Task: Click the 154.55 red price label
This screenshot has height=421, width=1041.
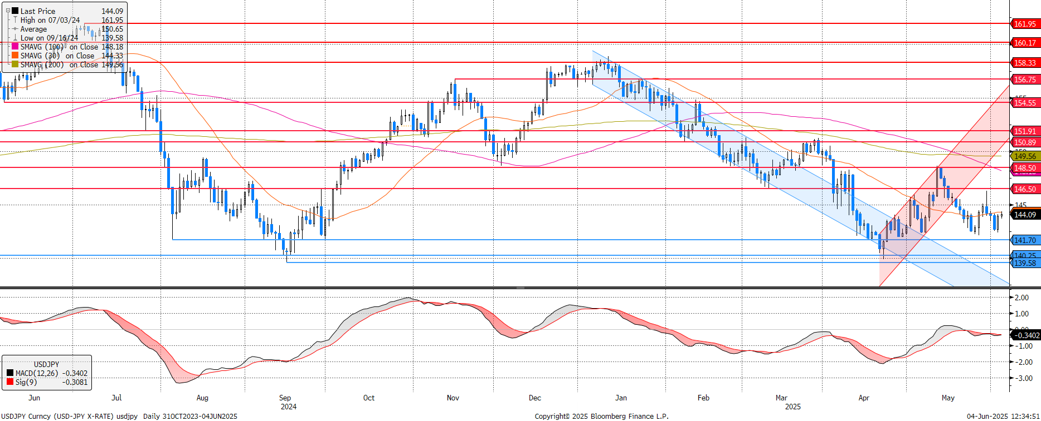Action: tap(1025, 103)
